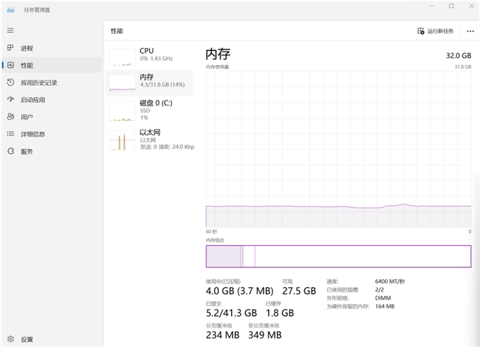
Task: Click the 234 MB paged pool value
Action: tap(222, 335)
